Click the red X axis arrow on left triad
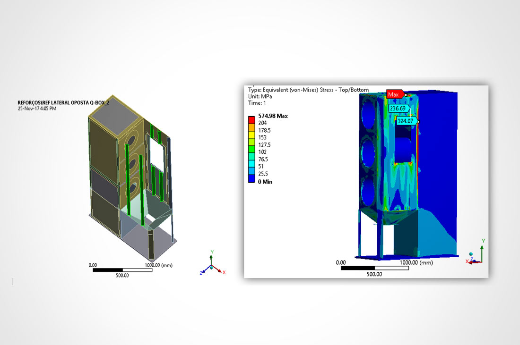This screenshot has height=345, width=520. (219, 270)
